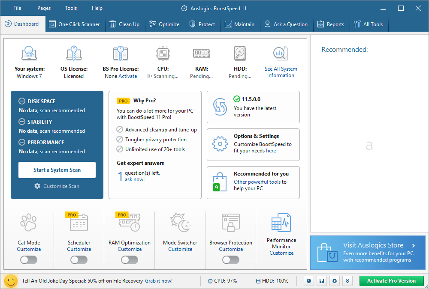Viewport: 429px width, 289px height.
Task: Click the Recommended for you shopping bag icon
Action: pos(220,182)
